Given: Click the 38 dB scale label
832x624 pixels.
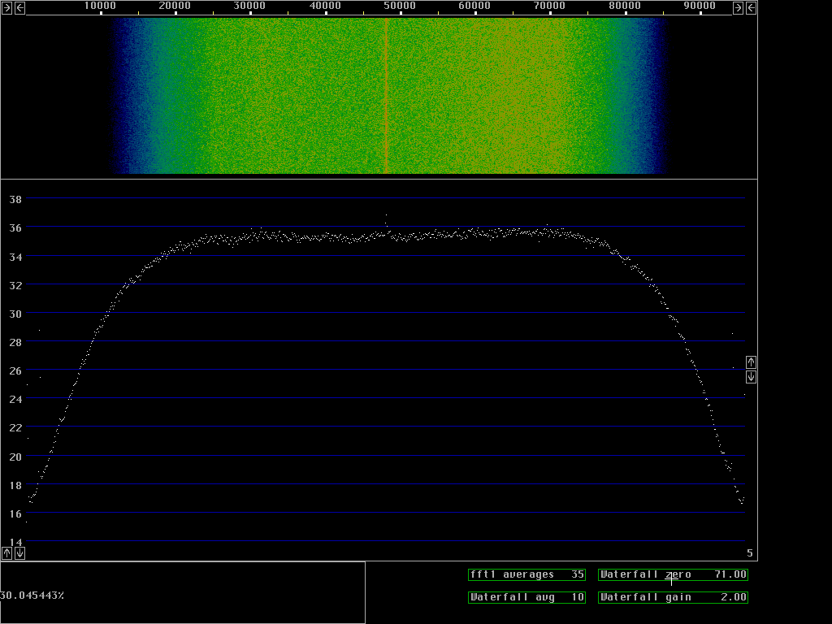Looking at the screenshot, I should point(15,200).
